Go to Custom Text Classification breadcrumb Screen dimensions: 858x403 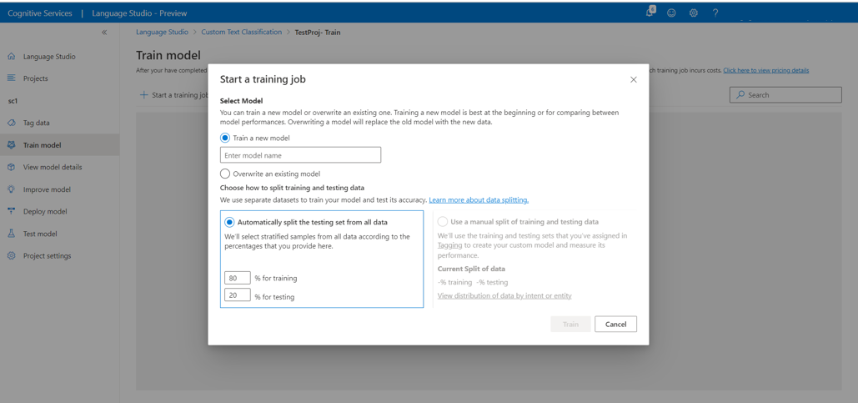coord(241,33)
